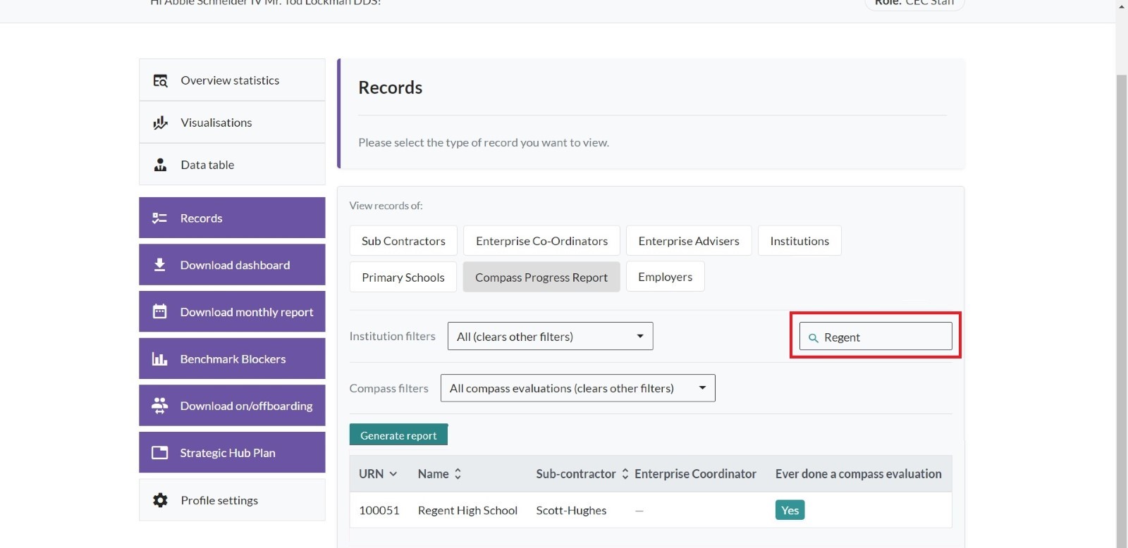The height and width of the screenshot is (548, 1128).
Task: View Primary Schools records
Action: [x=403, y=278]
